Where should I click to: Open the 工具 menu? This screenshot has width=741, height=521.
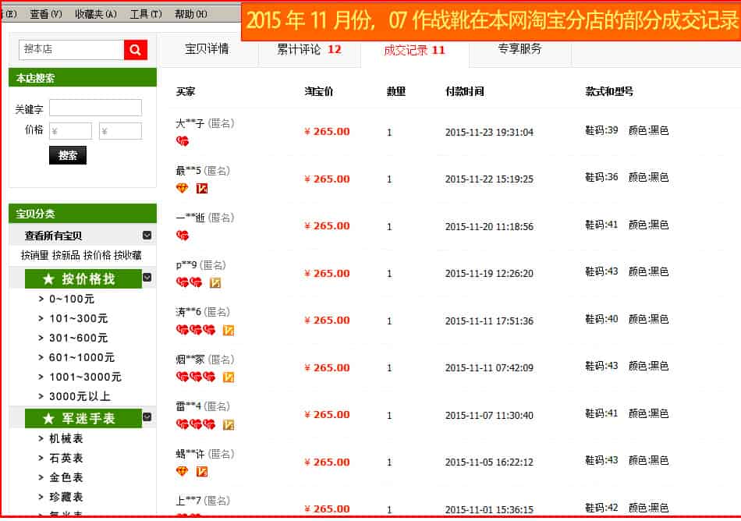click(x=146, y=14)
